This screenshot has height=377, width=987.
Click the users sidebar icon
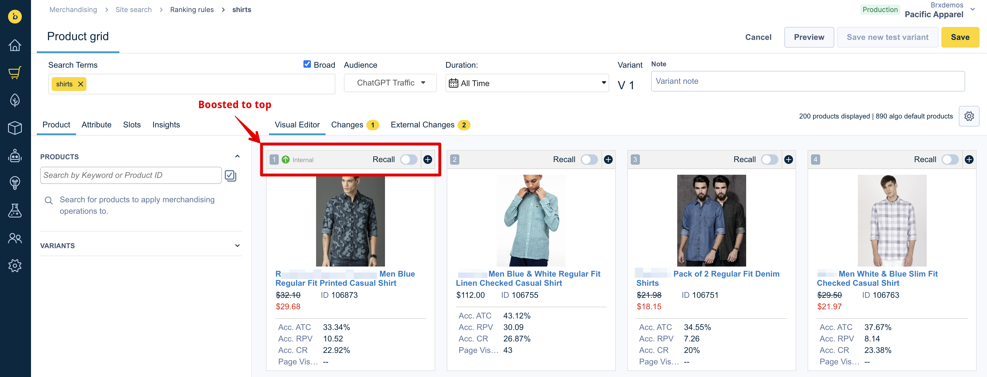click(15, 238)
